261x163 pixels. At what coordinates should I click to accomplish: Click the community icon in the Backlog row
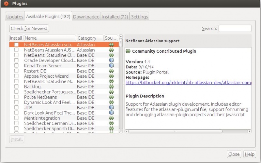point(111,87)
